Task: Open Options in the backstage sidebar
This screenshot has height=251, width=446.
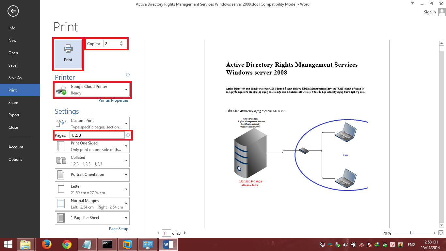Action: click(20, 159)
